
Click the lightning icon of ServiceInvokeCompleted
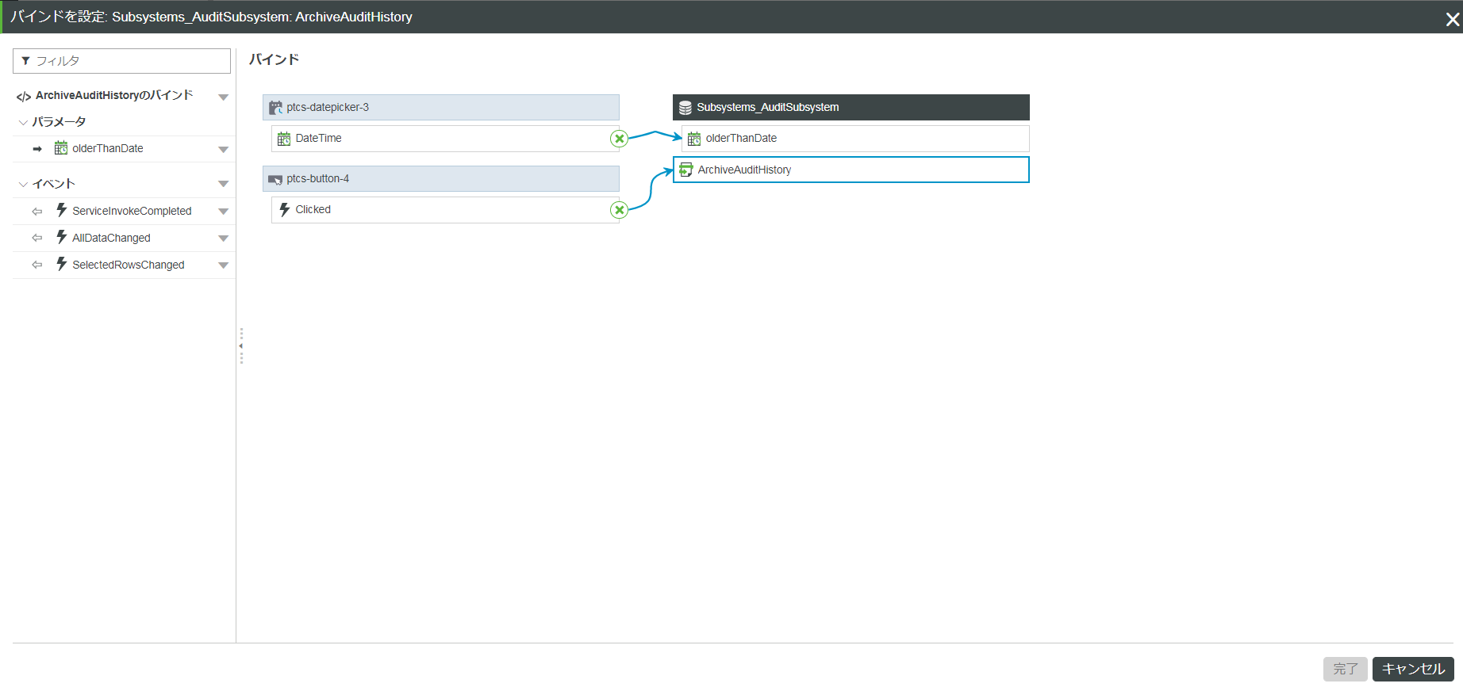tap(61, 210)
